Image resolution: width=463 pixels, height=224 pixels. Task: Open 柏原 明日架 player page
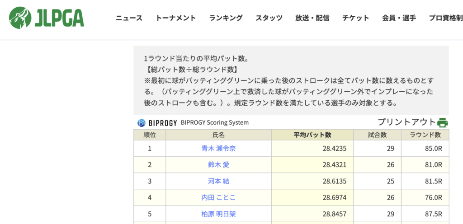click(218, 214)
